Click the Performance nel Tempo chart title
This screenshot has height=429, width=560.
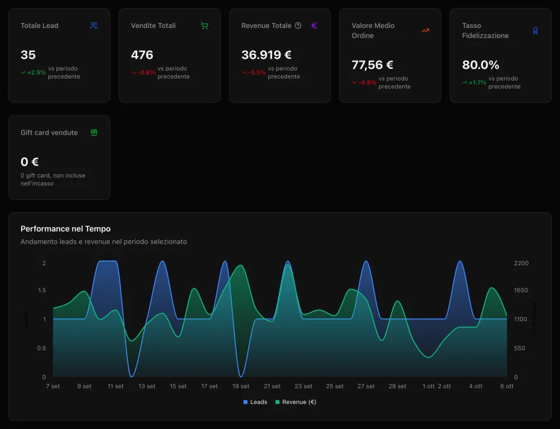tap(65, 228)
